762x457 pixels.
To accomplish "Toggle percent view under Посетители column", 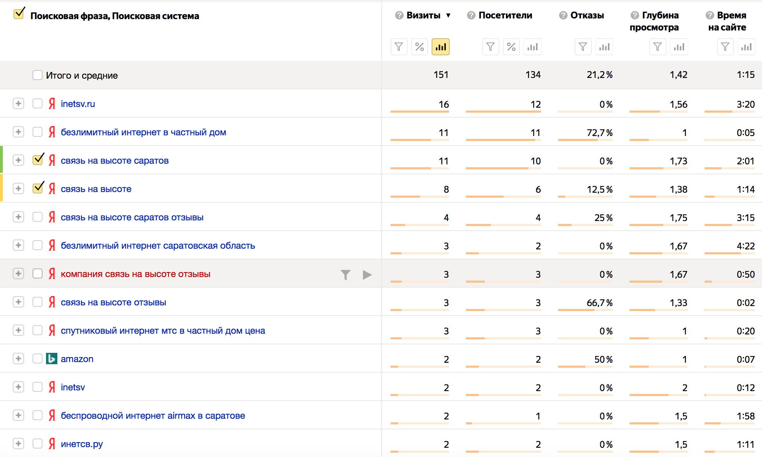I will (x=511, y=47).
